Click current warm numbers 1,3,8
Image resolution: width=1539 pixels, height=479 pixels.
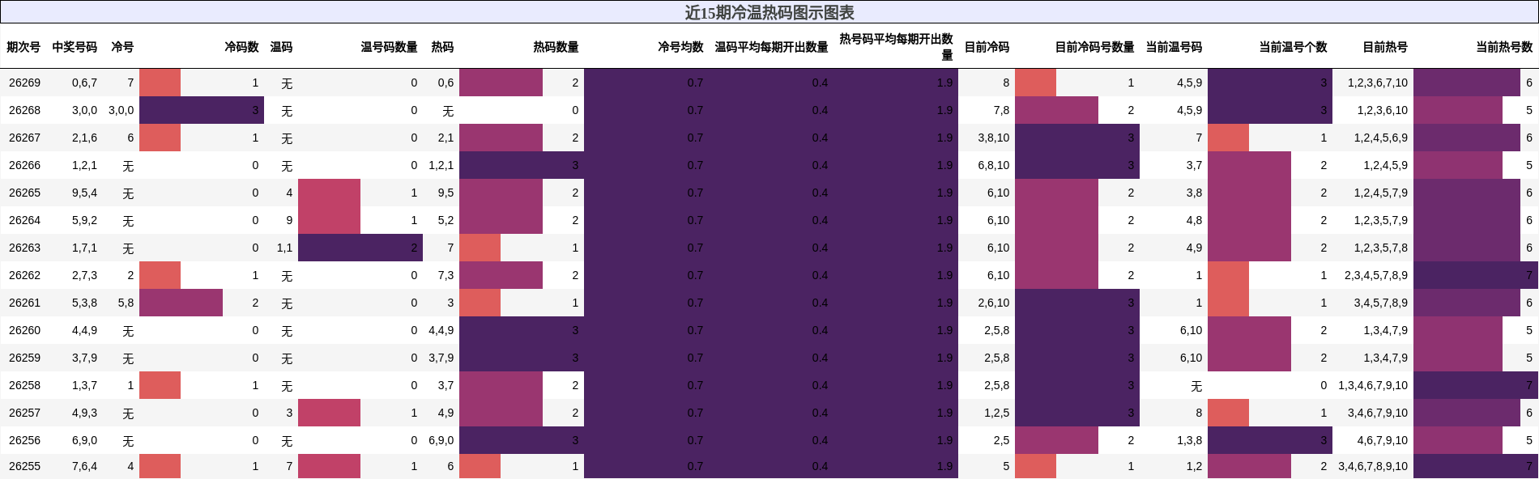[x=1190, y=440]
